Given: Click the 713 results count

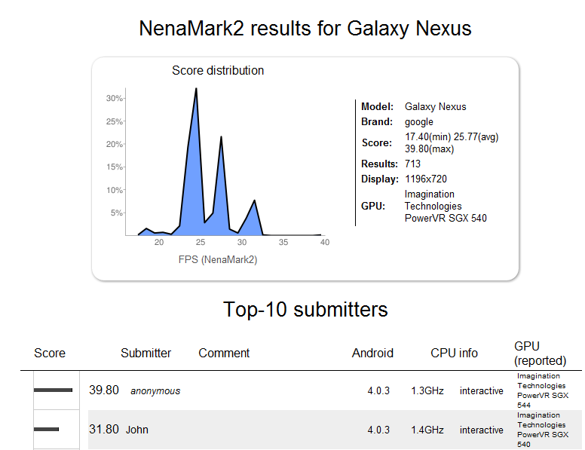Looking at the screenshot, I should point(412,164).
